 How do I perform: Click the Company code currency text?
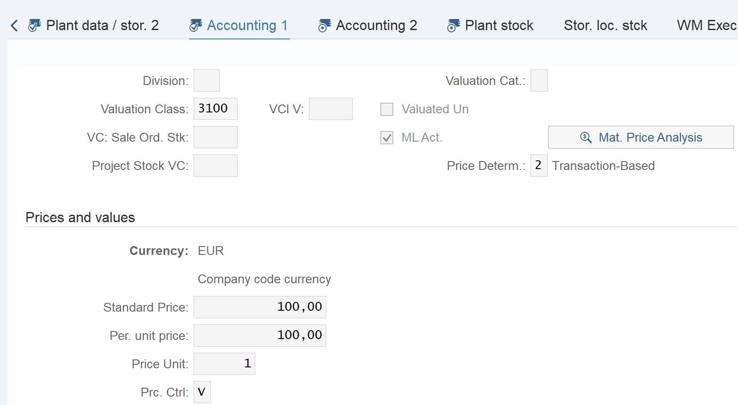(264, 279)
